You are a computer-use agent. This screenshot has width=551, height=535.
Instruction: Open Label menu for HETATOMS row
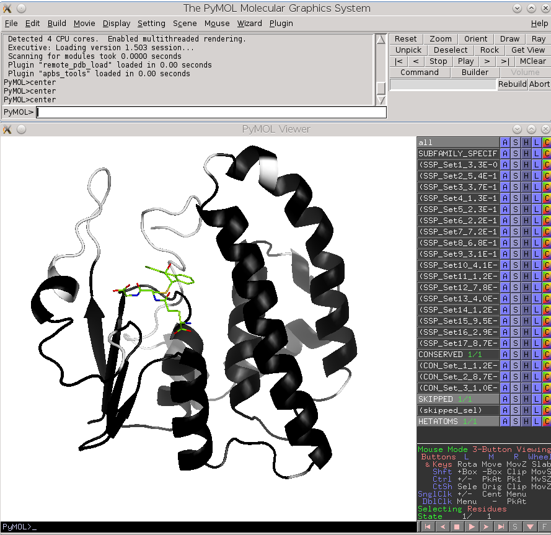tap(536, 421)
